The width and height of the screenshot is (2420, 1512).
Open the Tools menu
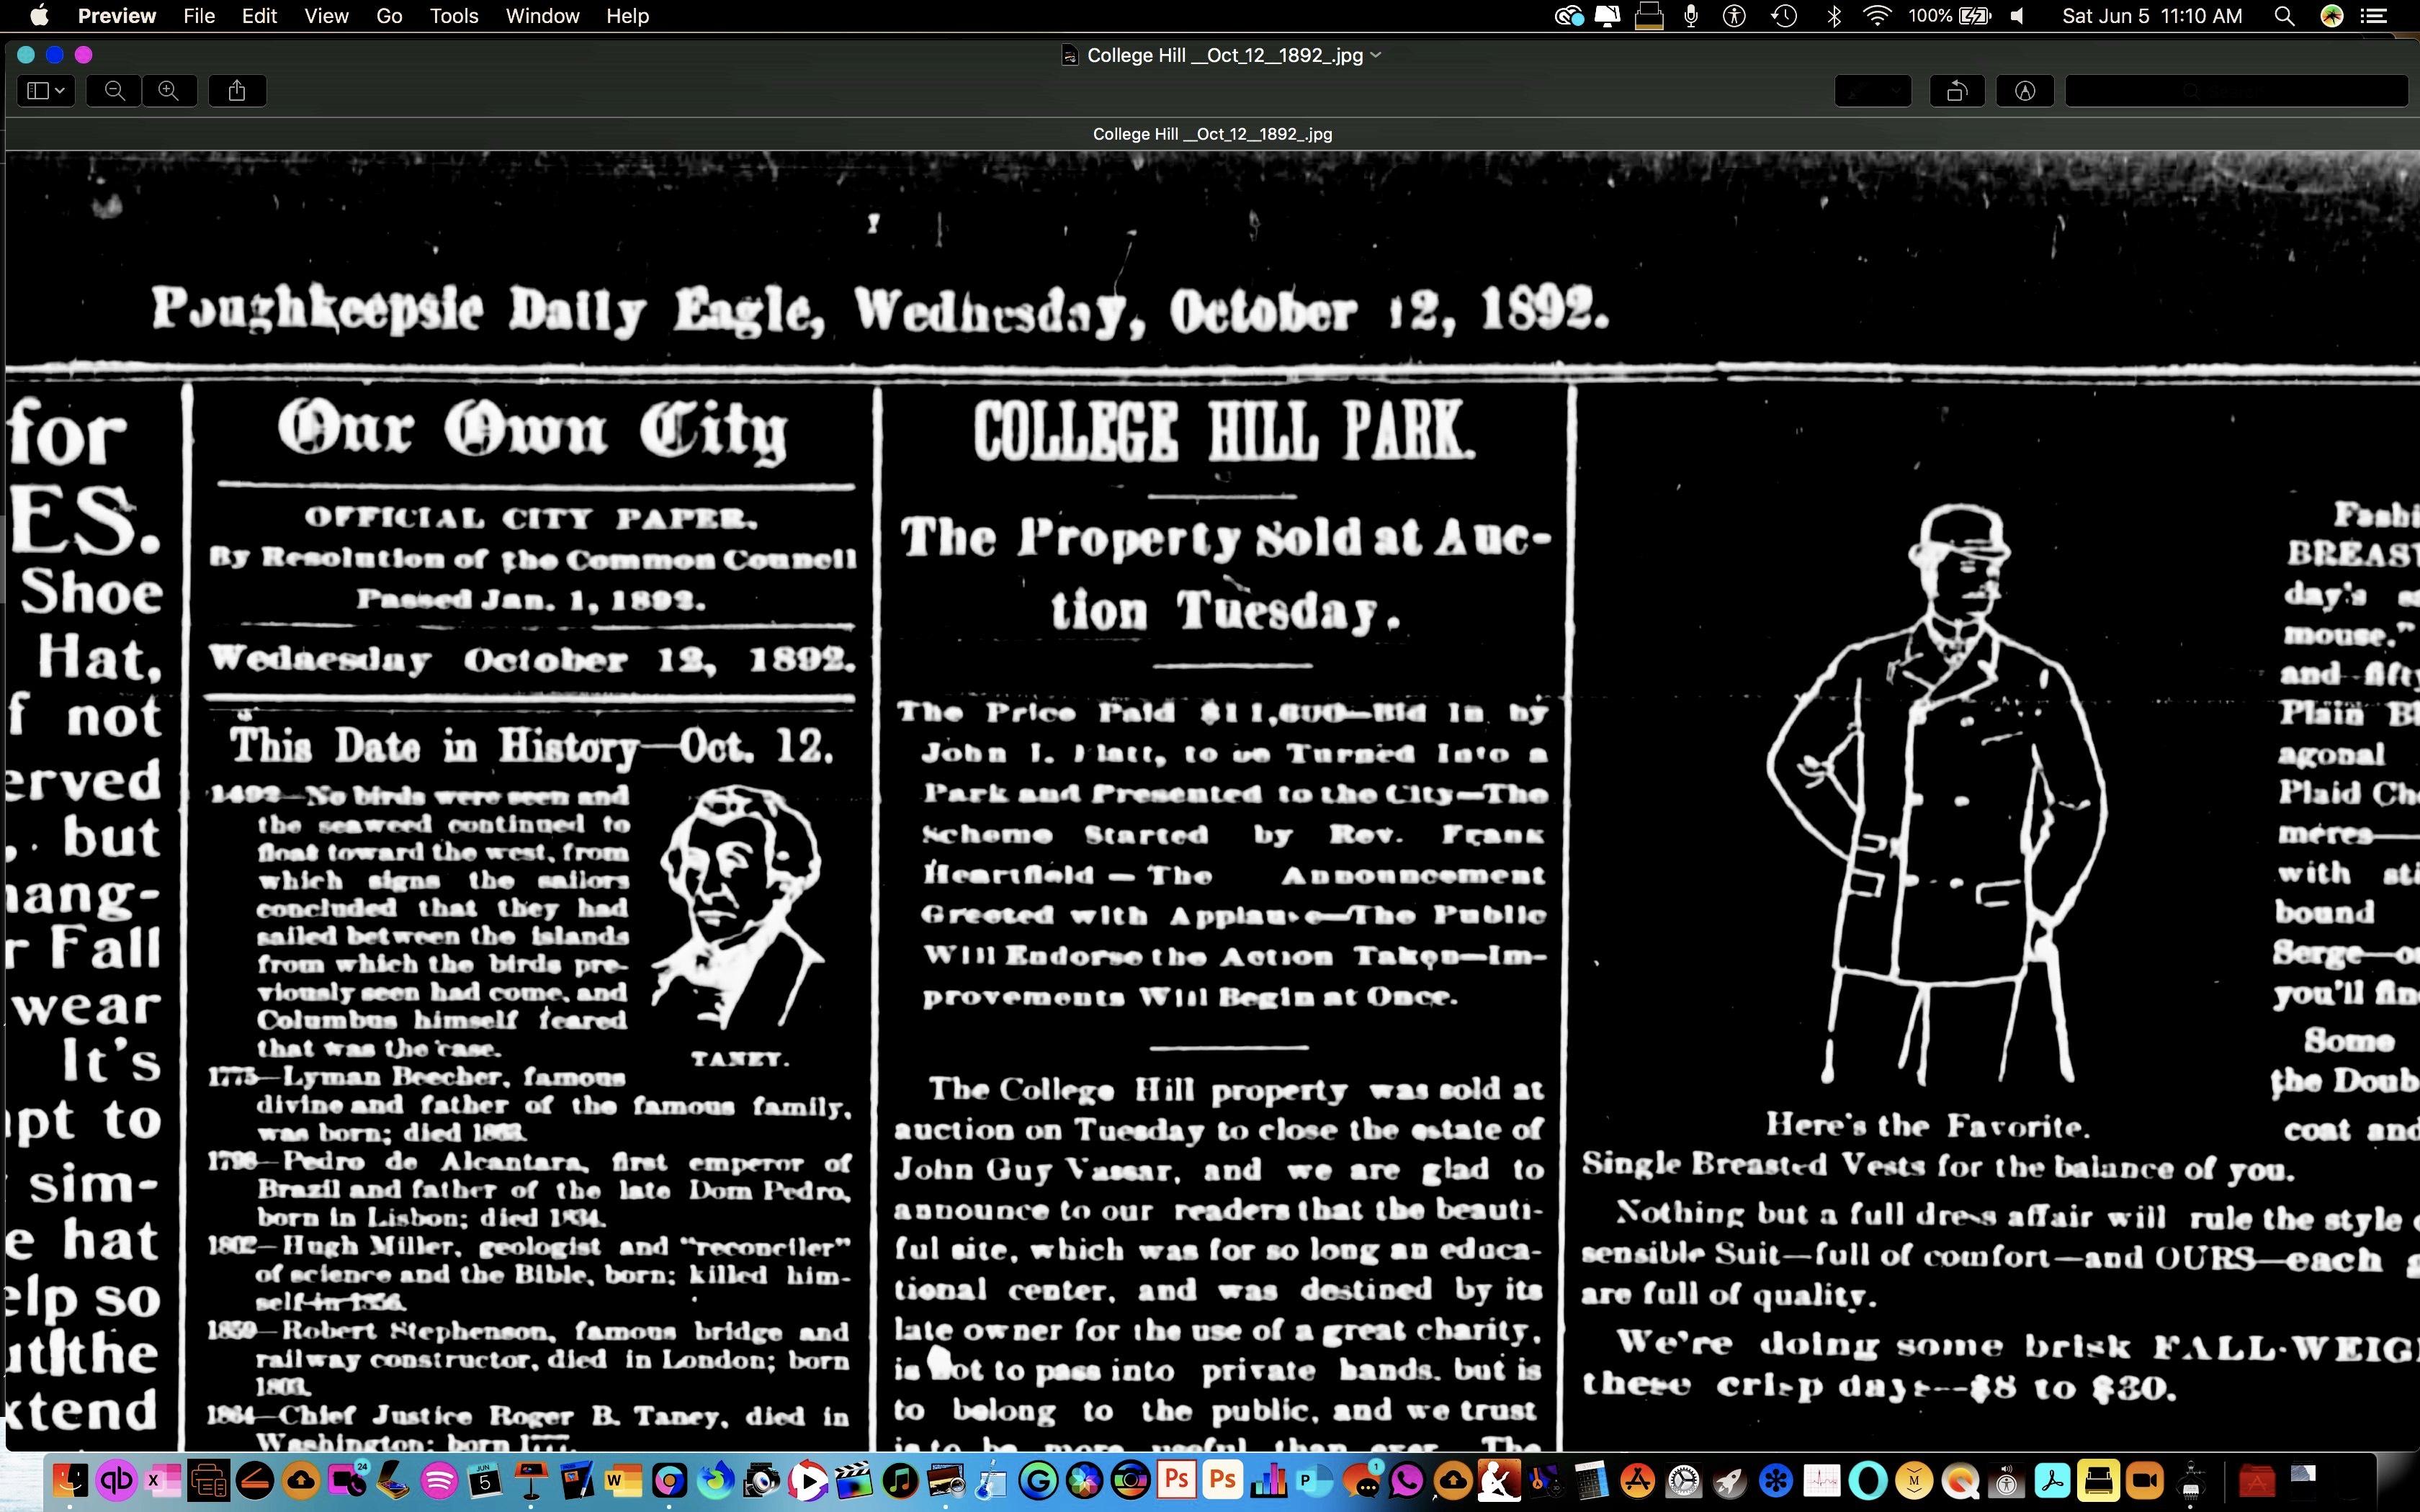click(454, 16)
